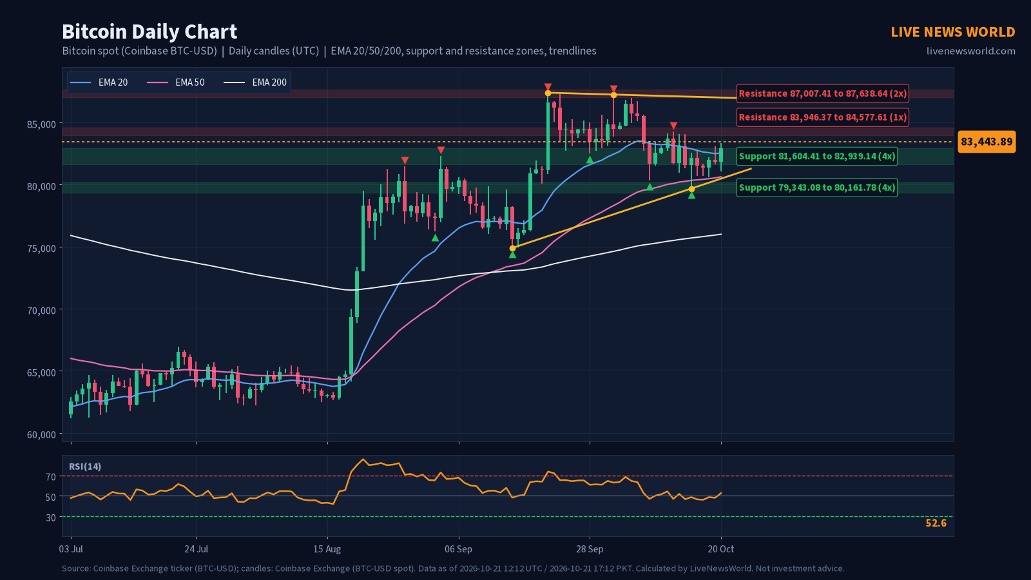This screenshot has width=1031, height=580.
Task: Select the "Support 79,343.08 to 80,161.78 (4x)" label
Action: [817, 188]
